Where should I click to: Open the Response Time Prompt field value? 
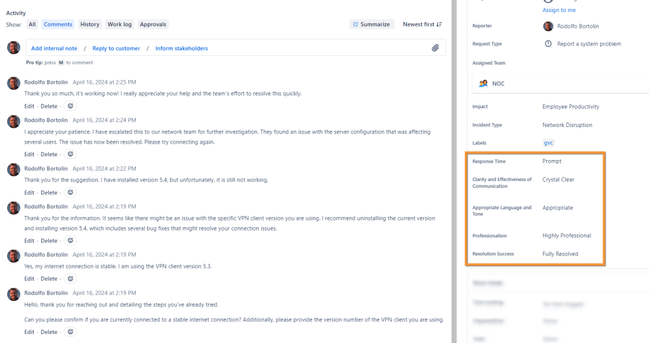tap(552, 161)
